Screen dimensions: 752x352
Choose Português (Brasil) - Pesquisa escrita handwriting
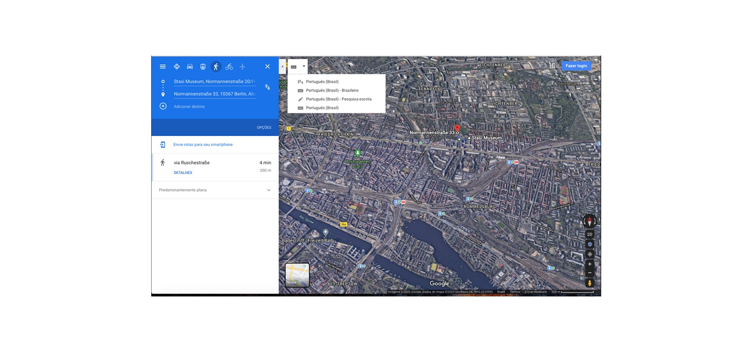336,99
